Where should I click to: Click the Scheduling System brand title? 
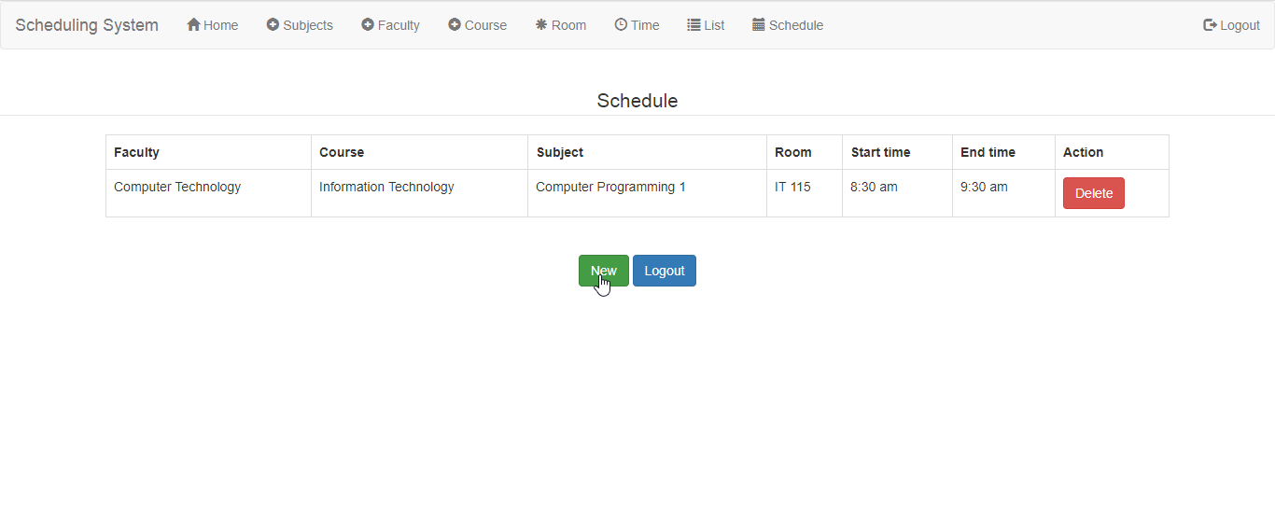coord(87,25)
